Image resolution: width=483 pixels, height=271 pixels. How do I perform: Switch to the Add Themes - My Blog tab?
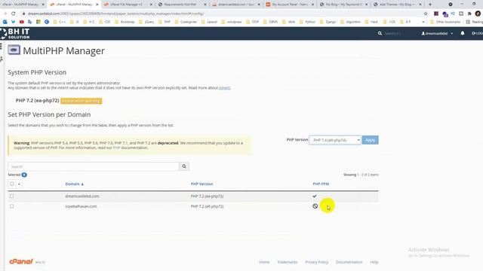coord(397,5)
